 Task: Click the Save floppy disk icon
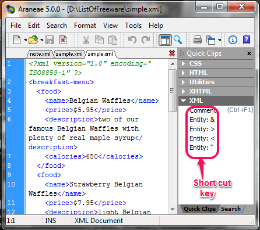pos(50,39)
